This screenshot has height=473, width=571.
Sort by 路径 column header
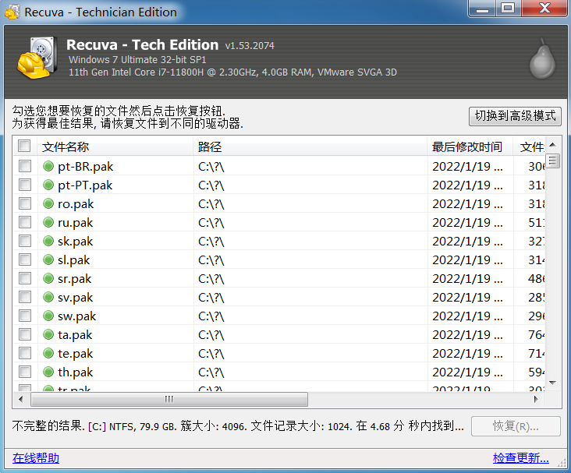coord(310,146)
